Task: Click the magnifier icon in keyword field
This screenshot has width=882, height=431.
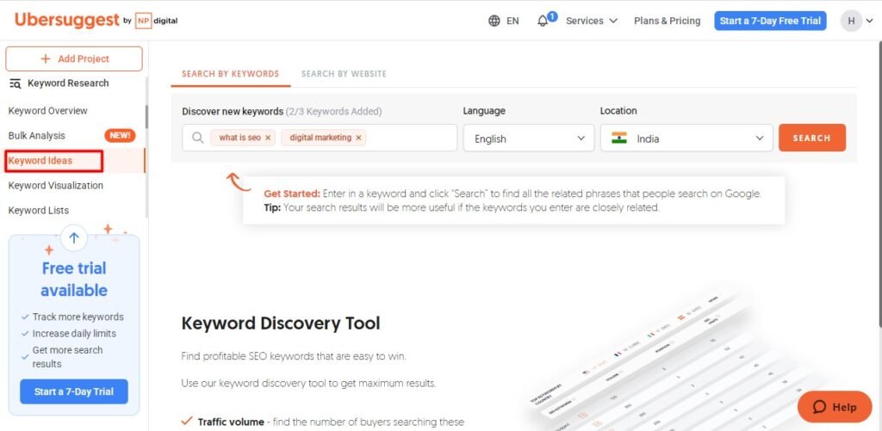Action: coord(197,138)
